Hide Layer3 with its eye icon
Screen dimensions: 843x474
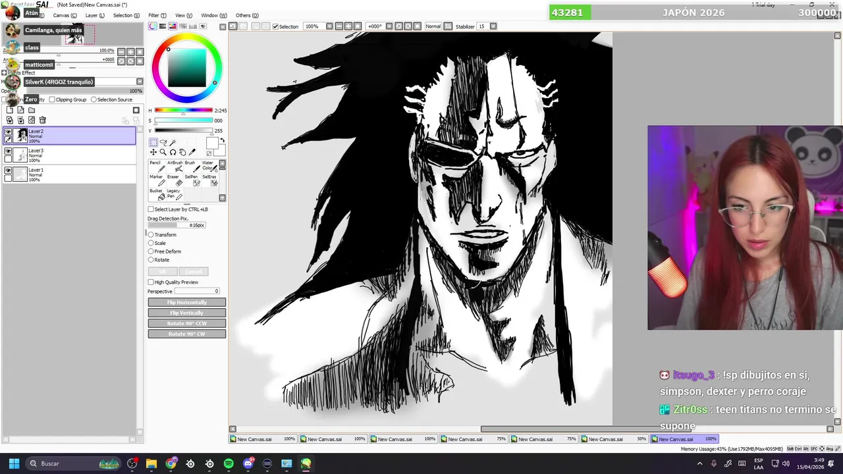pos(8,151)
